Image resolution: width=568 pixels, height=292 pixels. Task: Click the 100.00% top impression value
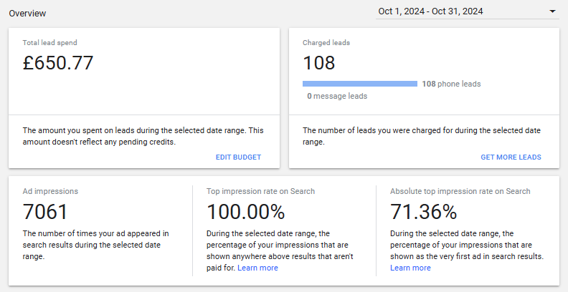246,212
